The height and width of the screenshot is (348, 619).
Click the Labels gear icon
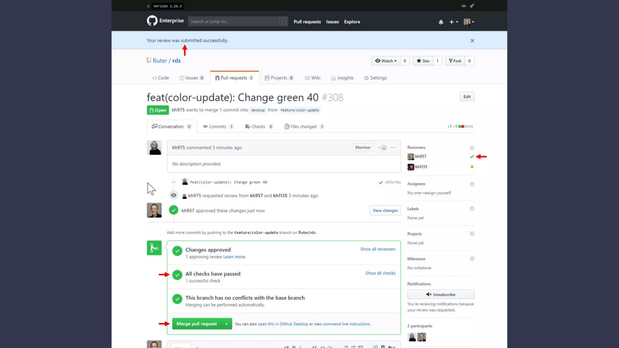[x=472, y=209]
